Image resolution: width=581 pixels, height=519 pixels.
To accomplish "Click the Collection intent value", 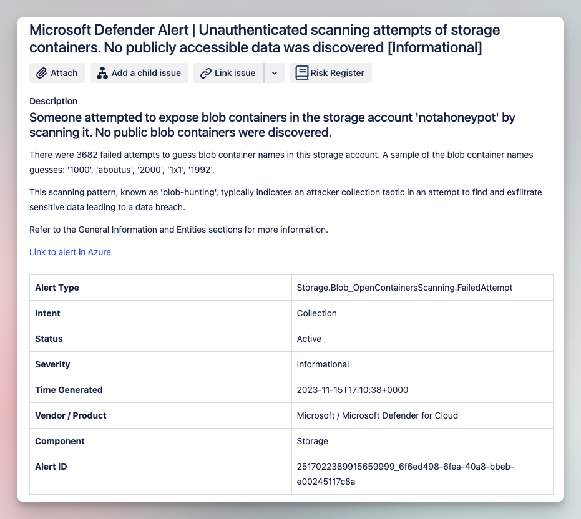I will pyautogui.click(x=317, y=313).
